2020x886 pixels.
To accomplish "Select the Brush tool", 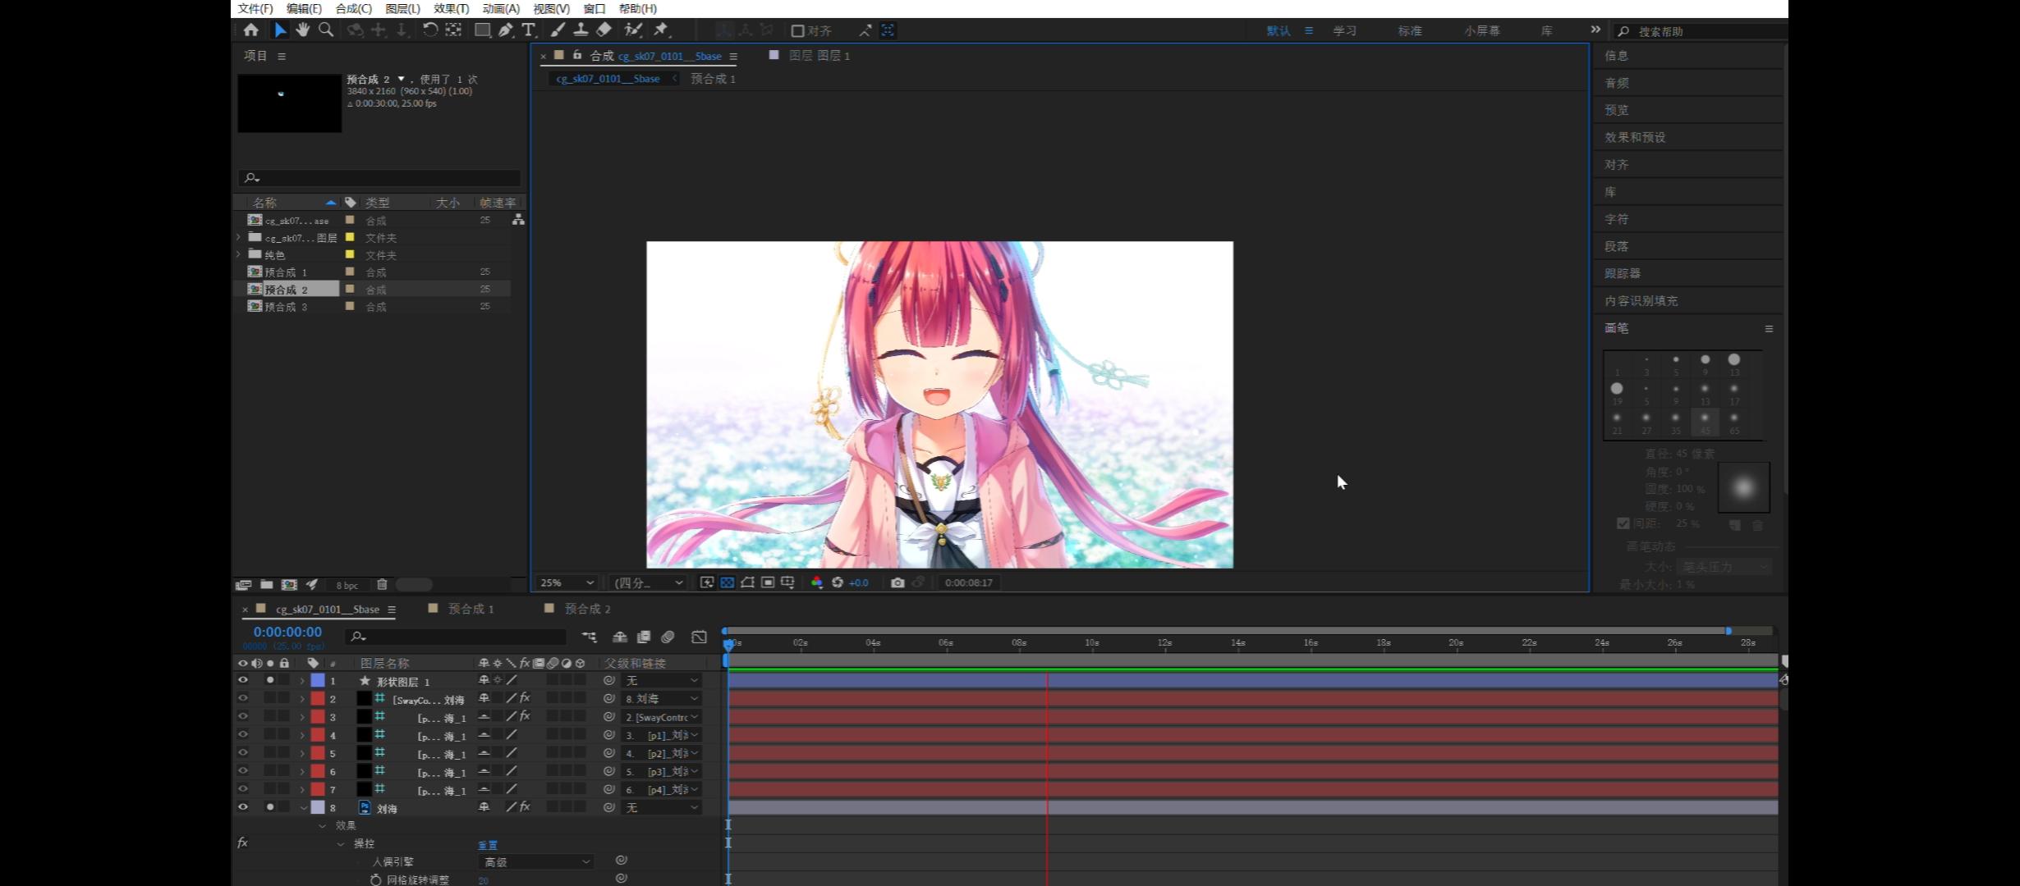I will (558, 30).
